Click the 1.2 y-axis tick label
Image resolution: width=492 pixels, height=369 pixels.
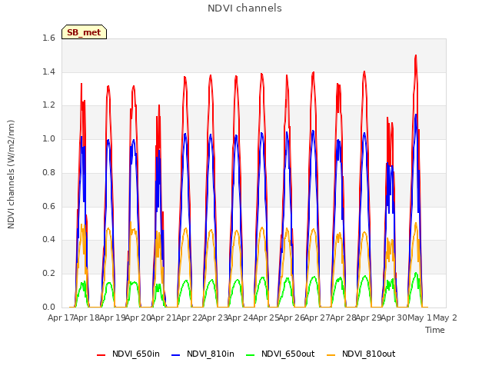[48, 105]
